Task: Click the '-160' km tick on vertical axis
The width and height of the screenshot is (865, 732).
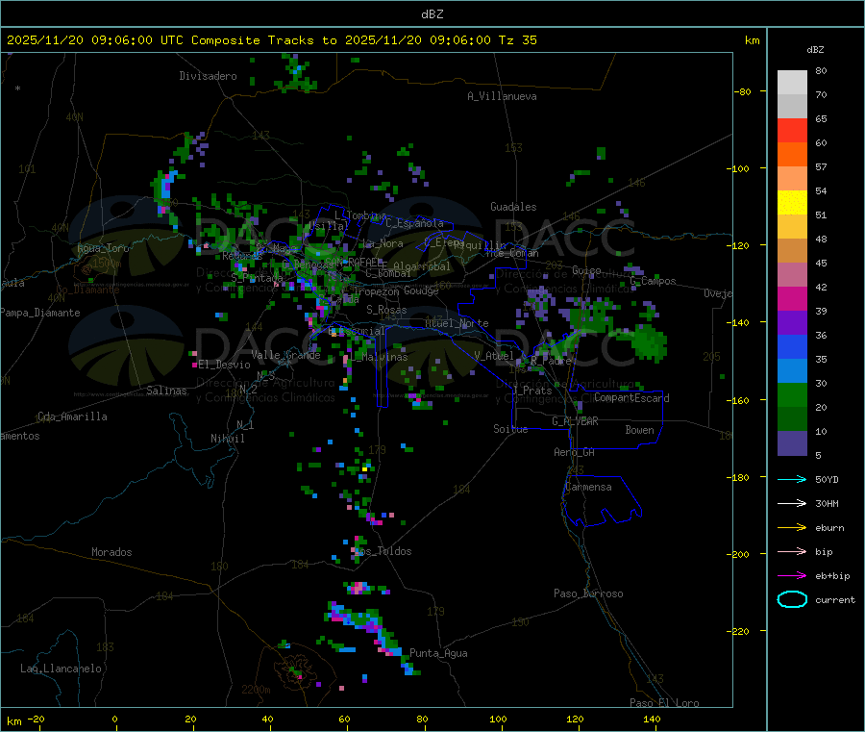Action: (x=741, y=400)
